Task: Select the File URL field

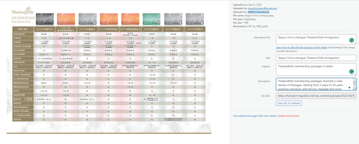Action: (316, 96)
